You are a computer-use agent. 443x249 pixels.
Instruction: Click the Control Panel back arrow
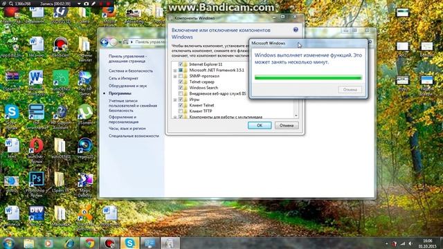coord(105,42)
